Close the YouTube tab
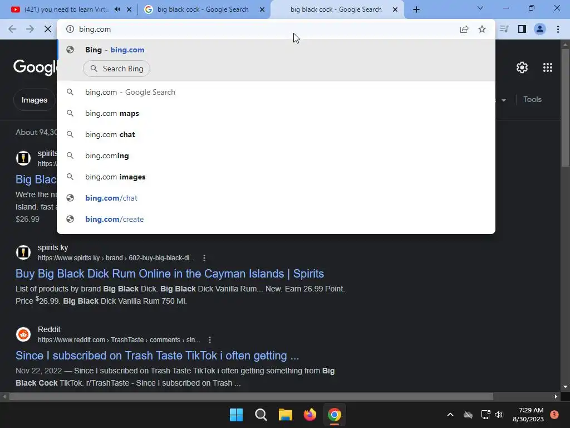The height and width of the screenshot is (428, 570). [x=129, y=9]
